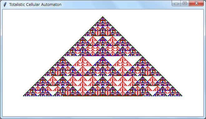Viewport: 206px width, 119px height.
Task: Click the blue-tipped sub-triangle at pattern's center
Action: (x=103, y=62)
